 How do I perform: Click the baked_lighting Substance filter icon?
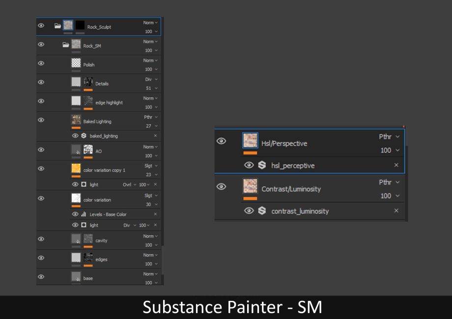click(84, 135)
